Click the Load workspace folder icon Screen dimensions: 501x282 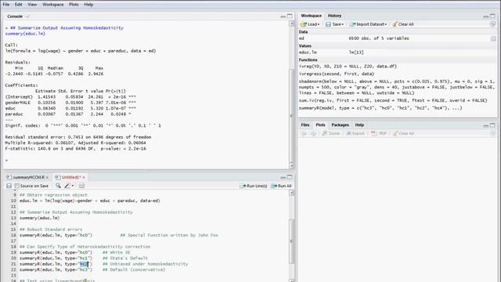(x=304, y=24)
